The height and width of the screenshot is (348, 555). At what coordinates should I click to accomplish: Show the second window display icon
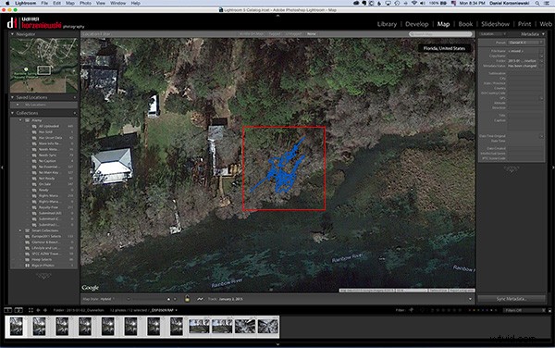tap(18, 310)
